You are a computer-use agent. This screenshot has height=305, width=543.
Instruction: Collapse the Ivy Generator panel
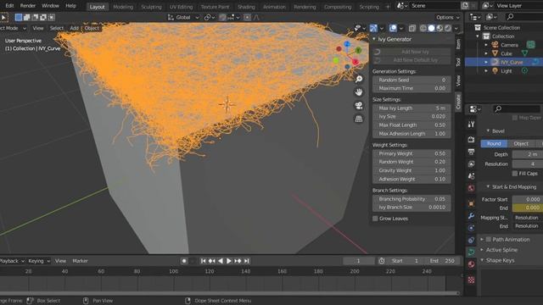(x=374, y=39)
